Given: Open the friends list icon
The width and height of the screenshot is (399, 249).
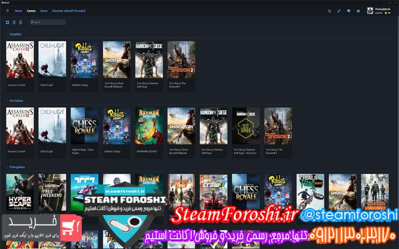Looking at the screenshot, I should coord(359,10).
